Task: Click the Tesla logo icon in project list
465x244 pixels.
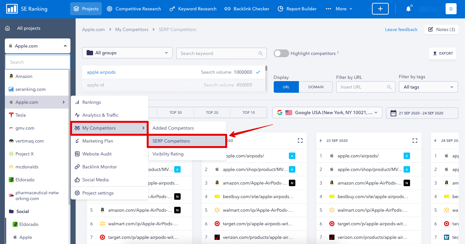Action: 11,115
